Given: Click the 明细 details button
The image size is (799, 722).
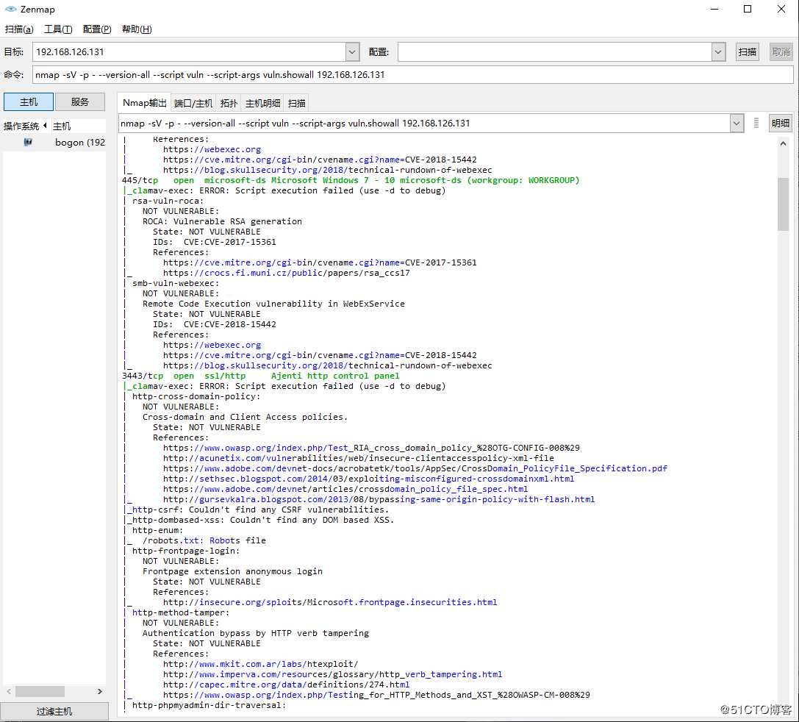Looking at the screenshot, I should click(780, 124).
